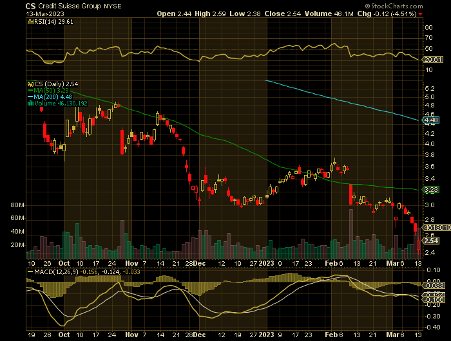Click the 4.48 MA(200) axis value tag
This screenshot has height=341, width=451.
(430, 120)
